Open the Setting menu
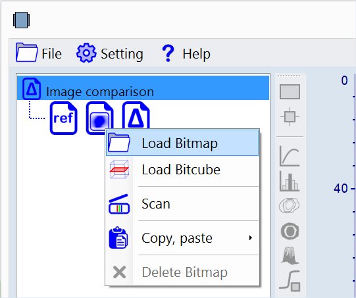Viewport: 356px width, 298px height. point(110,53)
